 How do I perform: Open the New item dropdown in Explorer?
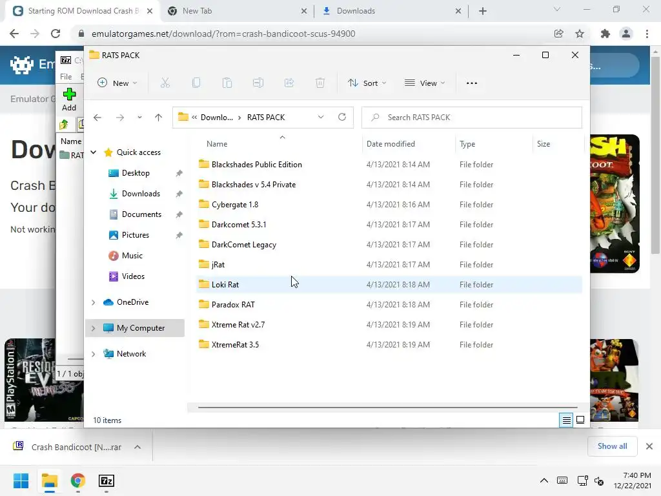click(x=117, y=83)
